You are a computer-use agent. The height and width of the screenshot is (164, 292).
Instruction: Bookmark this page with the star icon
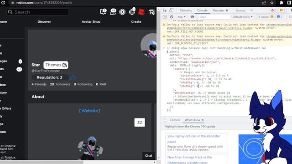click(272, 3)
